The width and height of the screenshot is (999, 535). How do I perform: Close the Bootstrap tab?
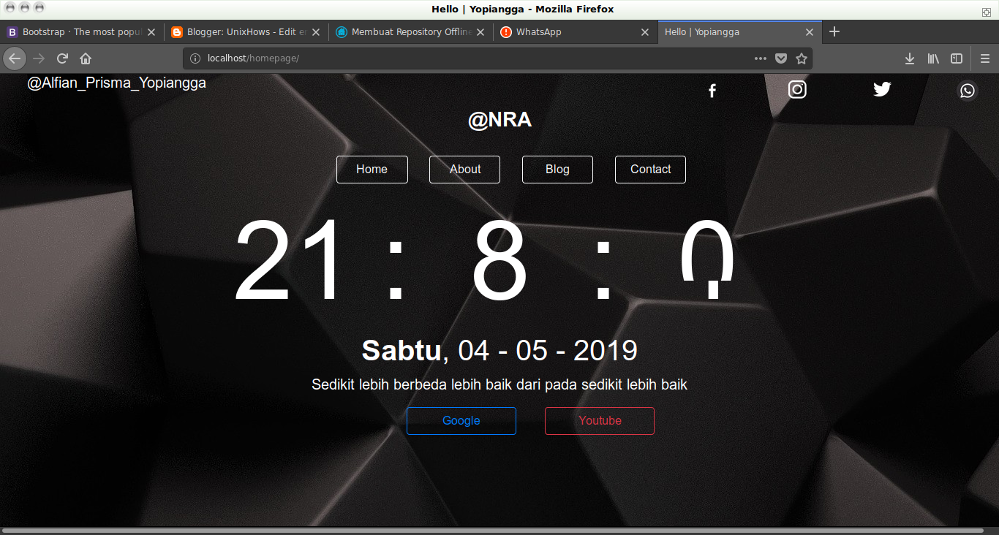tap(151, 32)
